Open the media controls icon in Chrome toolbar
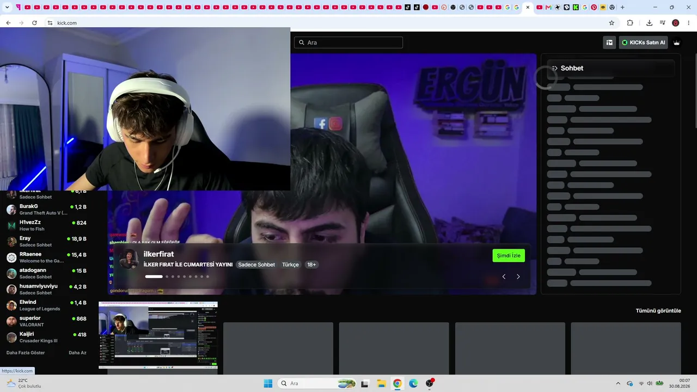Image resolution: width=697 pixels, height=392 pixels. (x=663, y=23)
